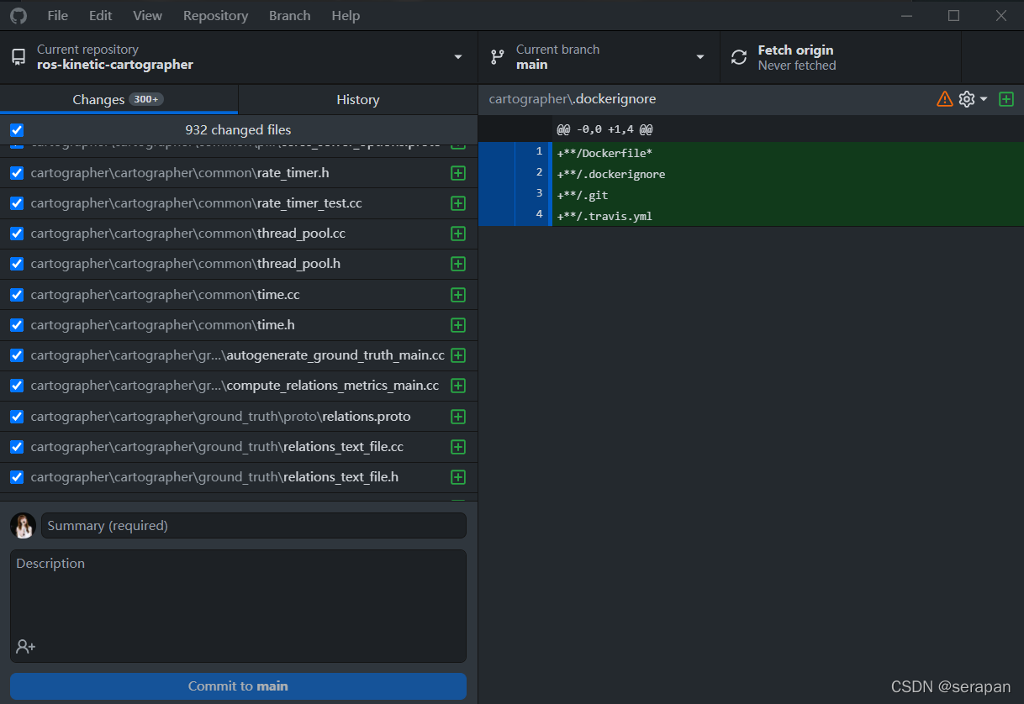Click line number 3 in the diff gutter

point(540,194)
